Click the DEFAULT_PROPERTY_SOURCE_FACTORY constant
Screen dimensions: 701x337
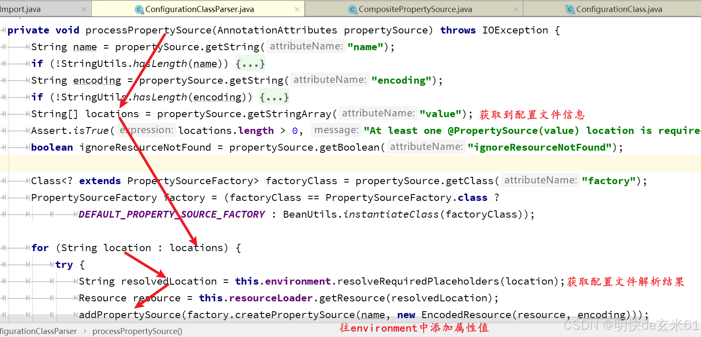[172, 214]
